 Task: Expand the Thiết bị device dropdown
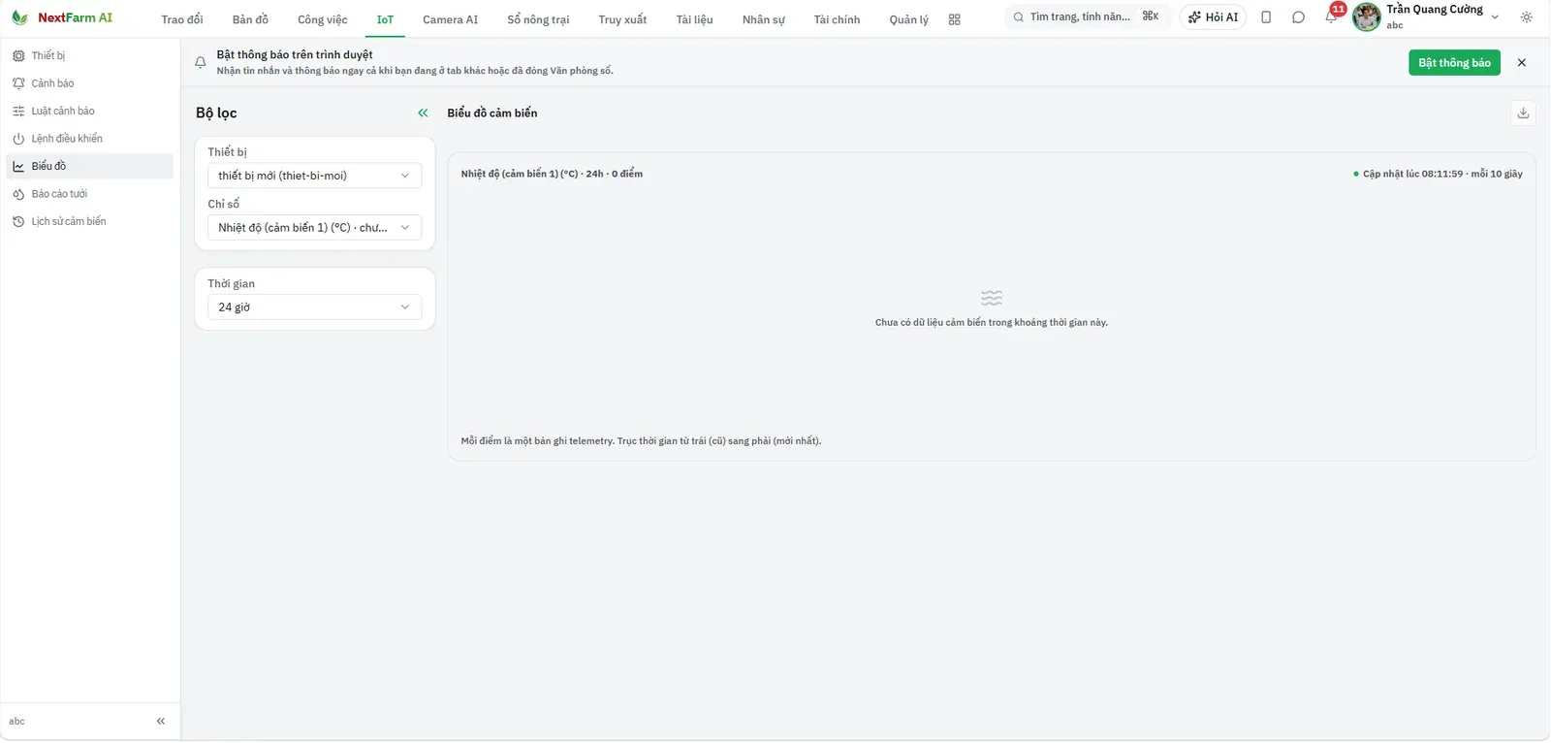click(x=314, y=176)
